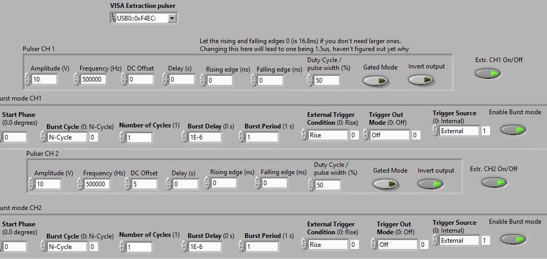
Task: Click the CH1 Trigger Source stepper arrows
Action: [x=435, y=130]
